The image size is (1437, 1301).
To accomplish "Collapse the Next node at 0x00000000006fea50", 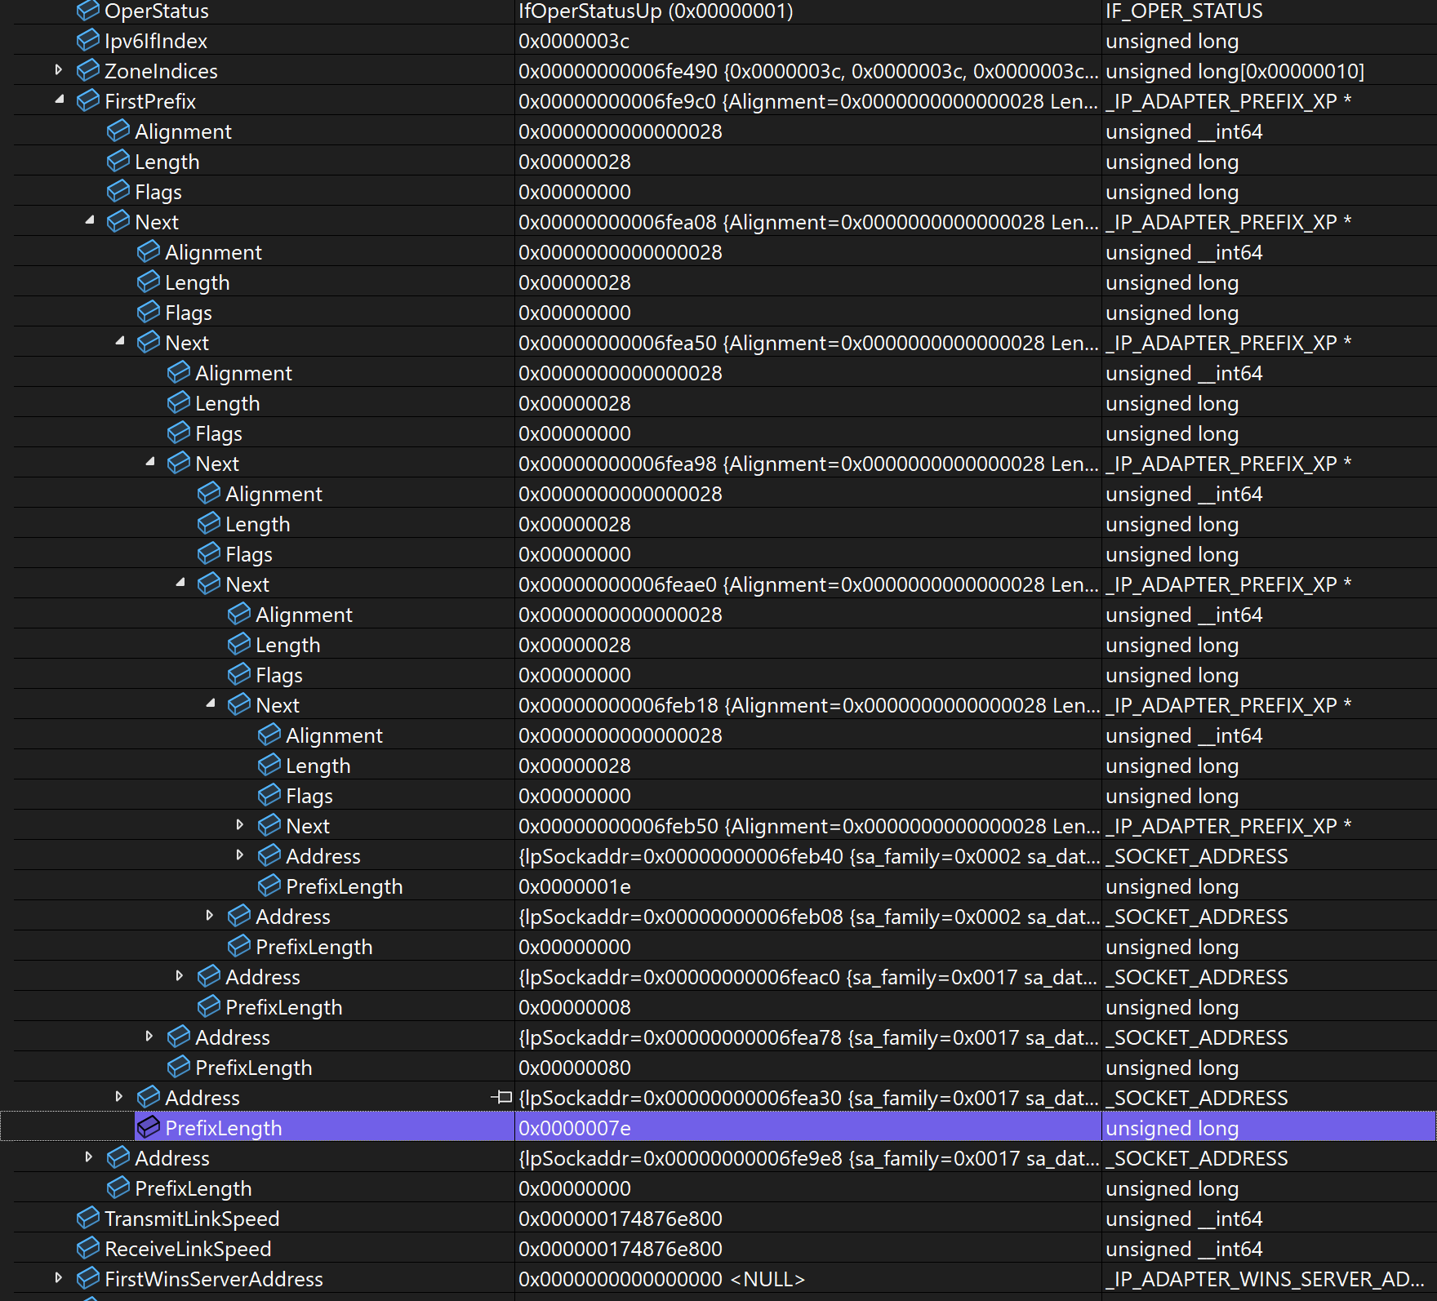I will (119, 341).
